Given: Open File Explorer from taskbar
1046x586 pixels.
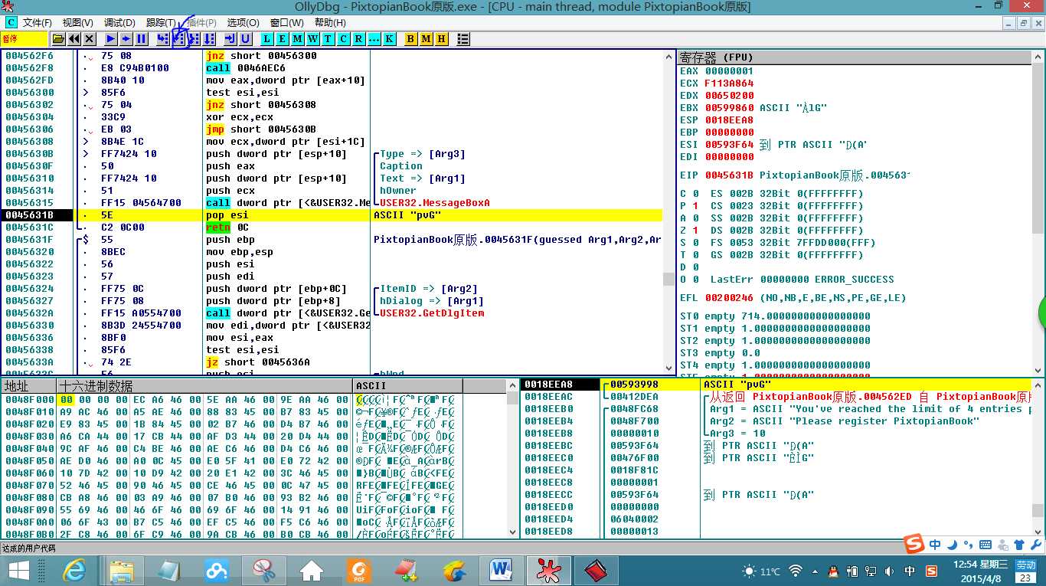Looking at the screenshot, I should [122, 571].
